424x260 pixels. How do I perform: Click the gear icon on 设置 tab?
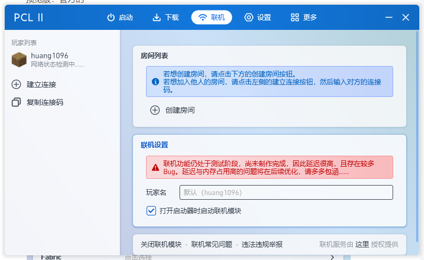tap(249, 17)
